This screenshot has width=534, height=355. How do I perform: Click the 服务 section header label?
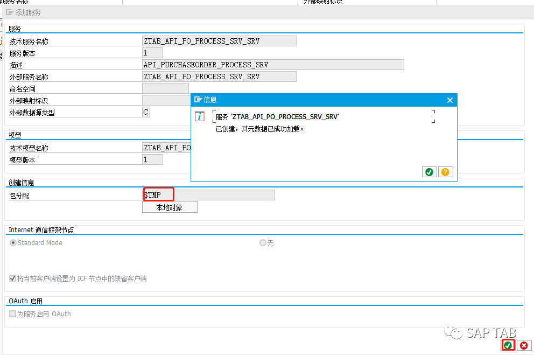[x=15, y=29]
